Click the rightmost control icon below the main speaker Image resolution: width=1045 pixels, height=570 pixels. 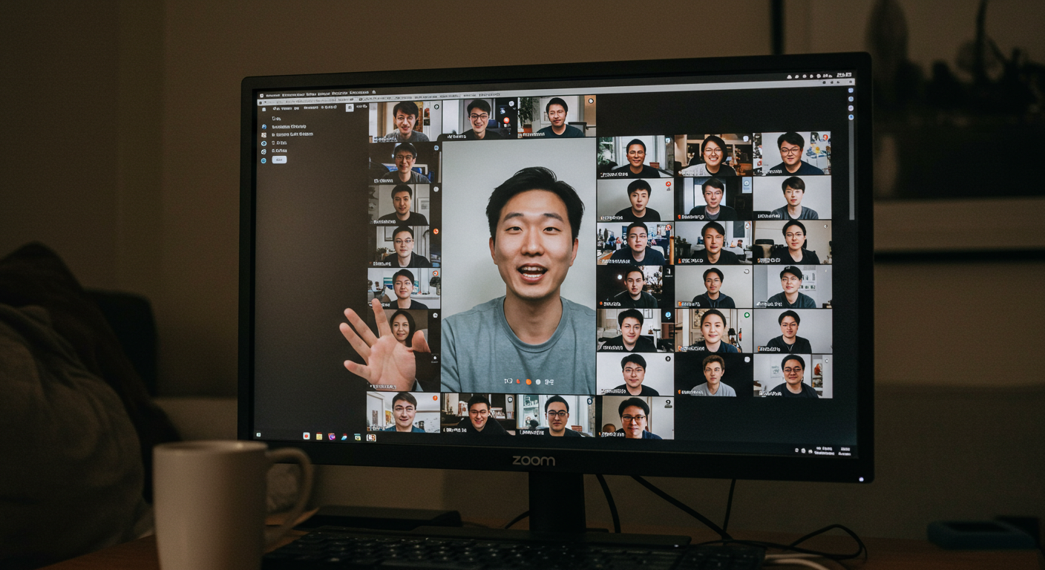coord(549,382)
